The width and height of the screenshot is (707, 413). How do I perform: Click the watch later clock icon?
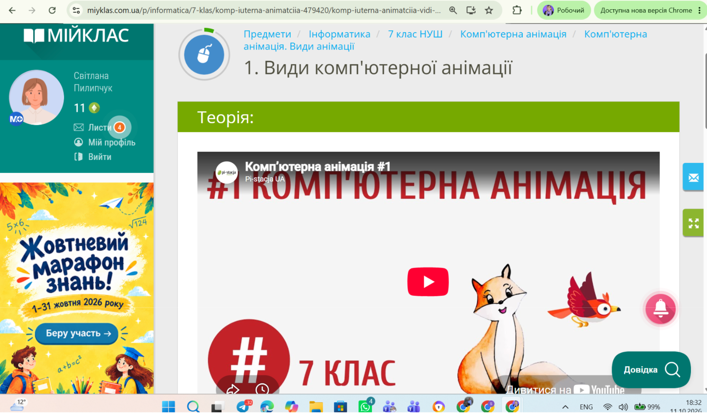coord(262,389)
